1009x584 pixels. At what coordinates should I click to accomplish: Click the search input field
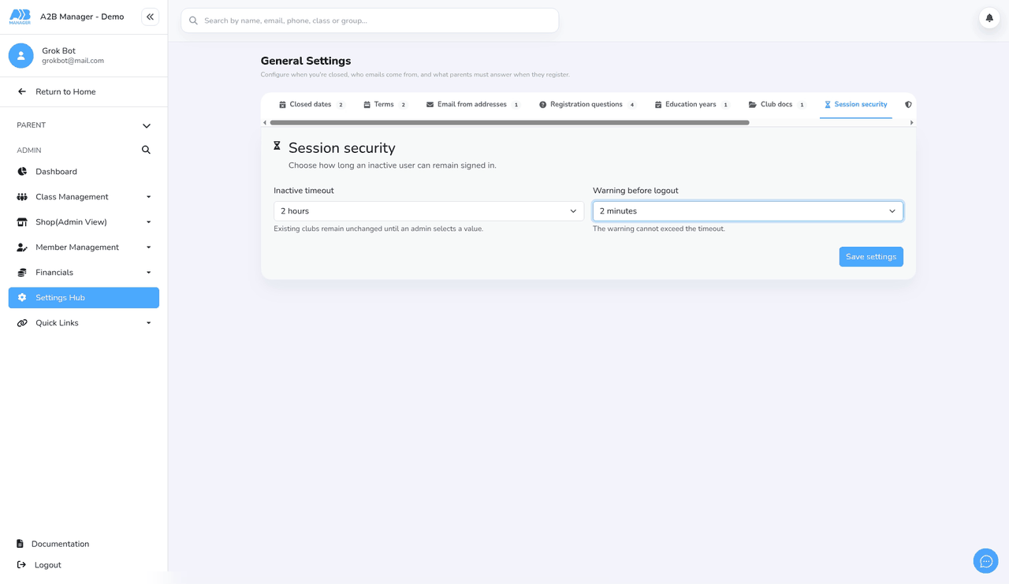pyautogui.click(x=370, y=20)
